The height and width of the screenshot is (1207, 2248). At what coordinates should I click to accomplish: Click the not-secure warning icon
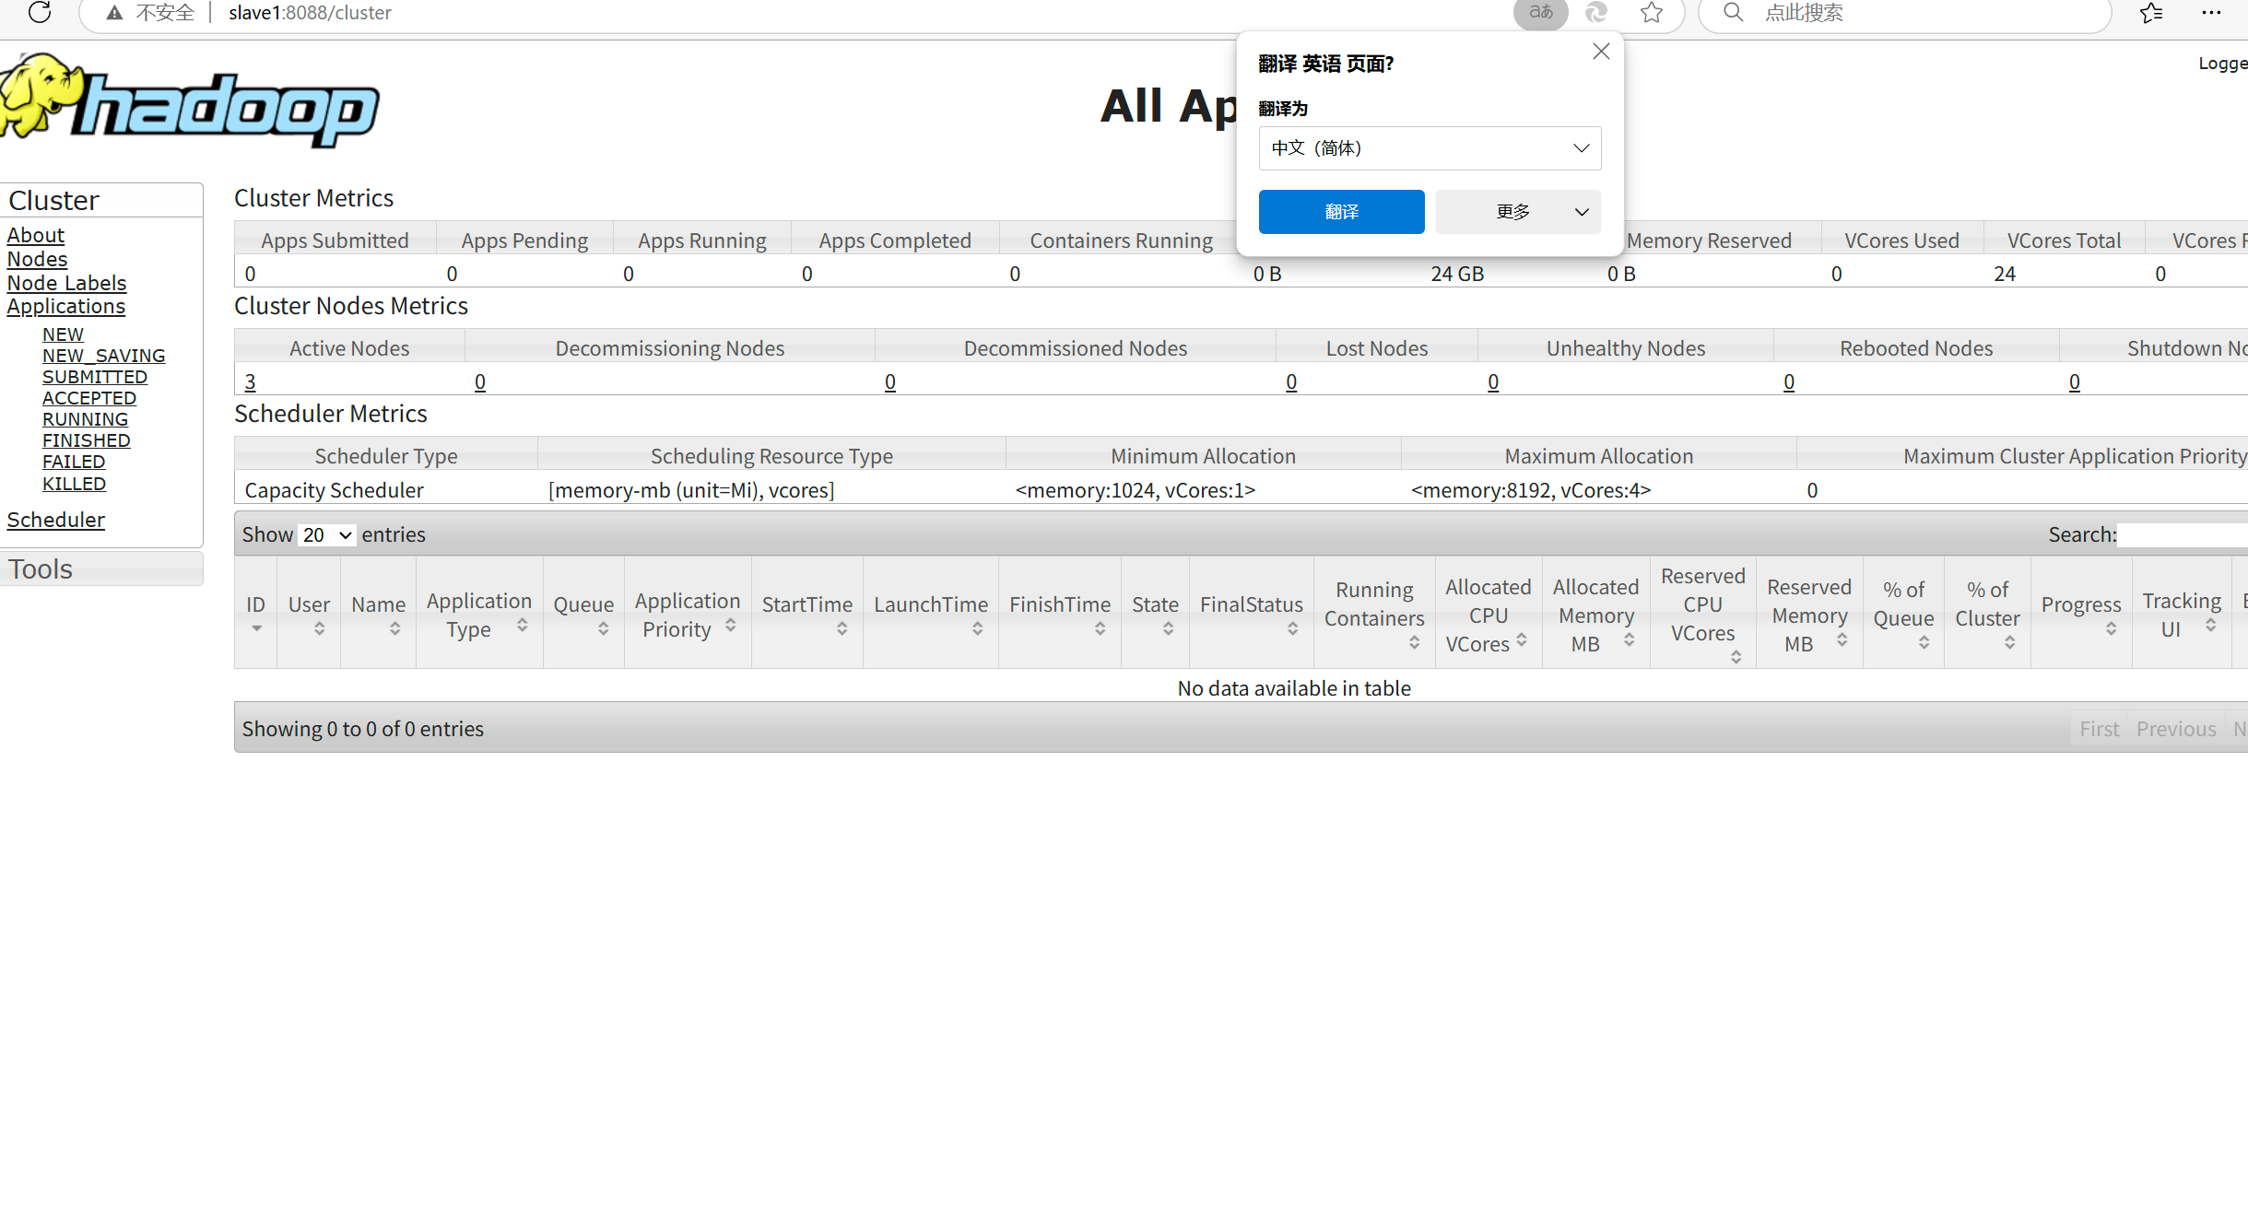click(x=114, y=13)
